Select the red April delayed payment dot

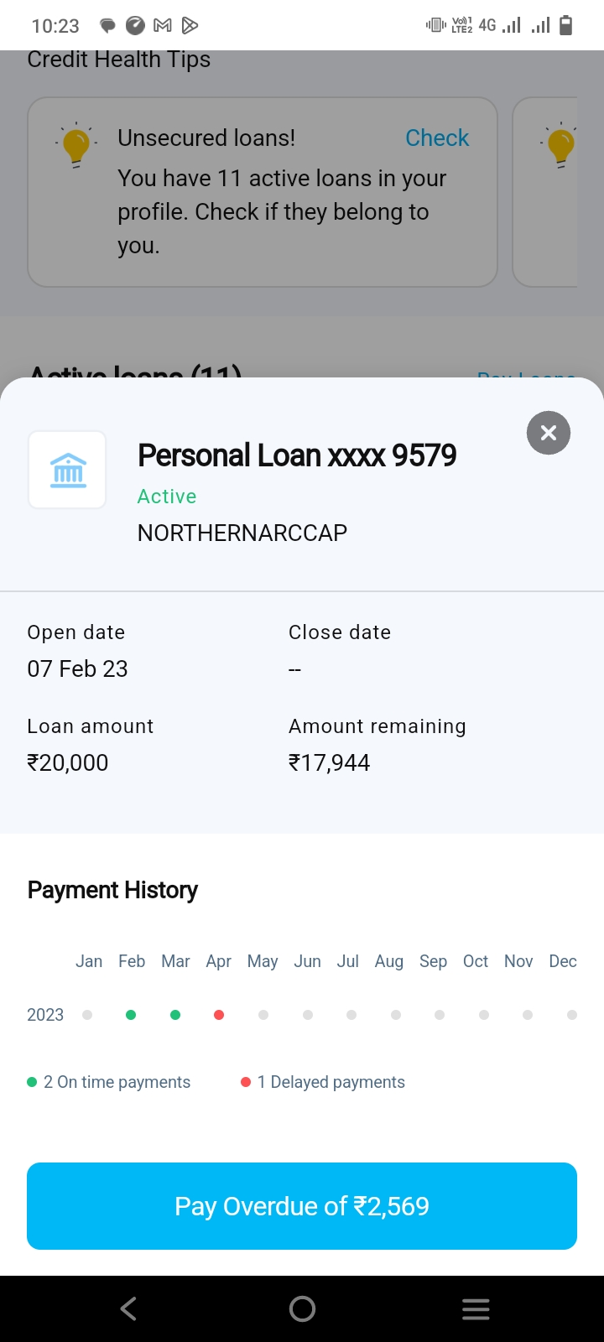pyautogui.click(x=219, y=1015)
